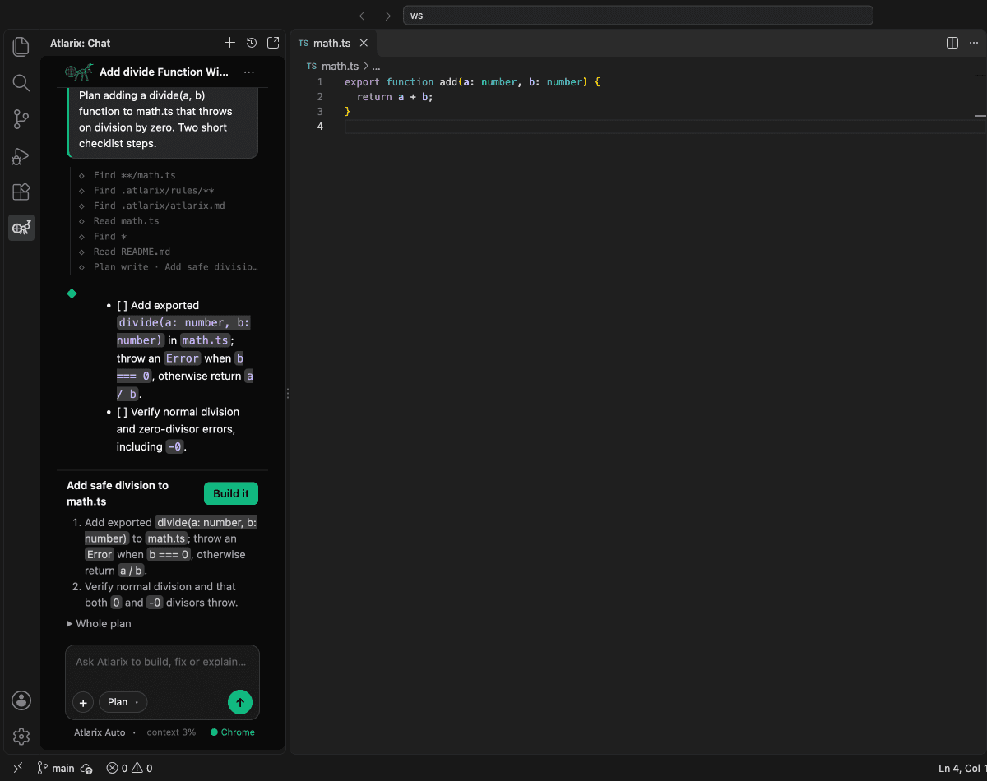987x781 pixels.
Task: Split the editor to the right
Action: (952, 43)
